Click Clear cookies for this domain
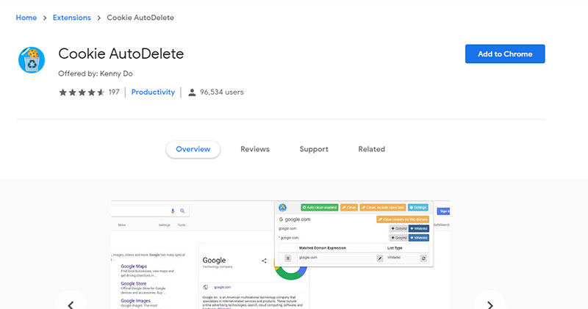Viewport: 588px width, 309px height. [403, 219]
